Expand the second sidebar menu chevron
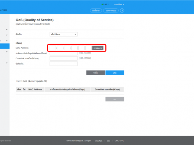Screen dimensions: 194x145 point(7,35)
